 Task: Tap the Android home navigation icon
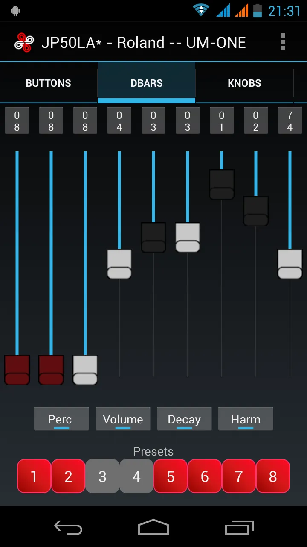153,527
